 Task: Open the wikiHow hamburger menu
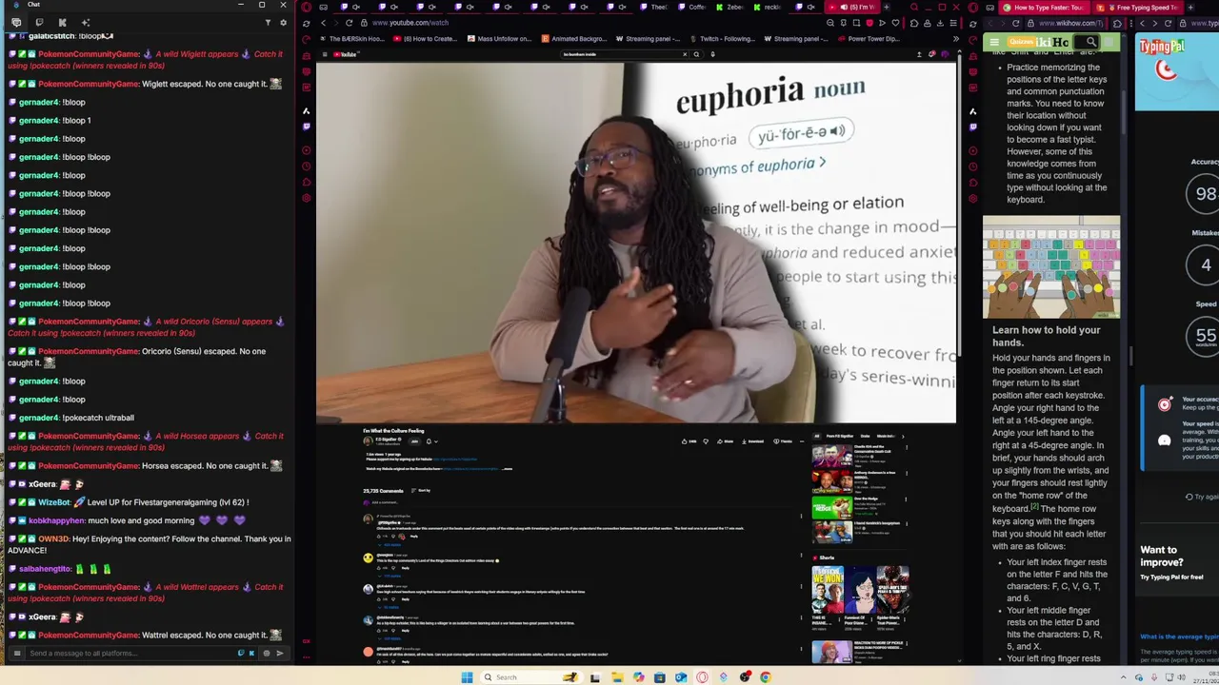point(993,42)
